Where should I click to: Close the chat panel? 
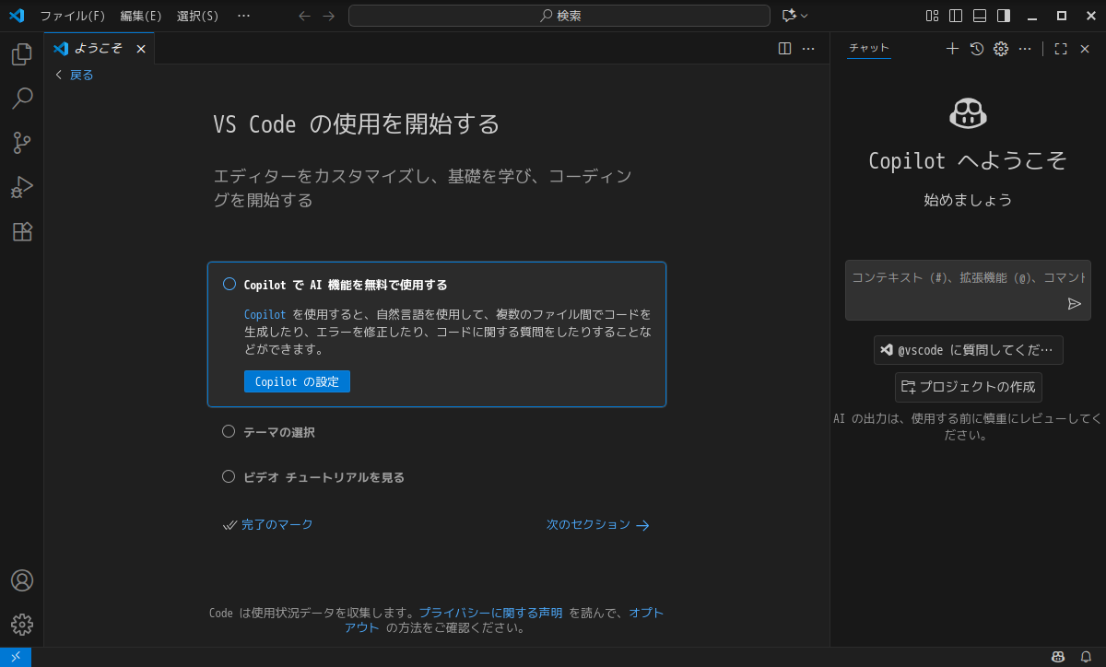tap(1085, 49)
